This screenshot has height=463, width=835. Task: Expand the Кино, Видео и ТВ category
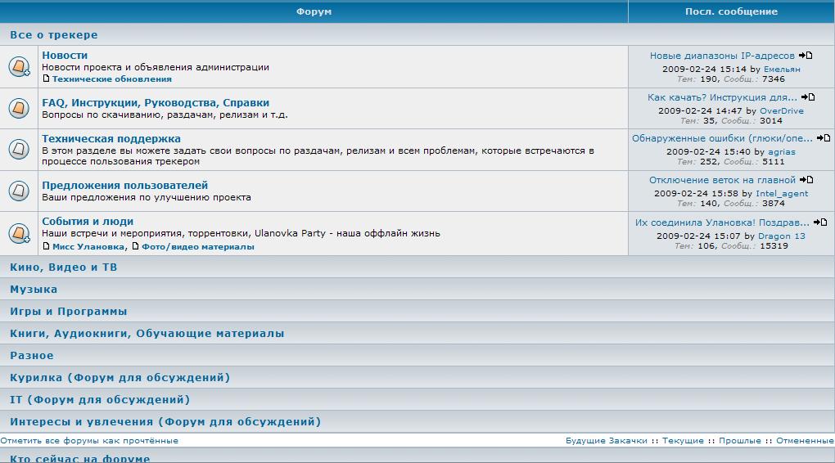[x=63, y=267]
